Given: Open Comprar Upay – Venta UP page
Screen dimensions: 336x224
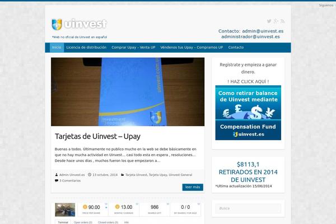Looking at the screenshot, I should (133, 48).
